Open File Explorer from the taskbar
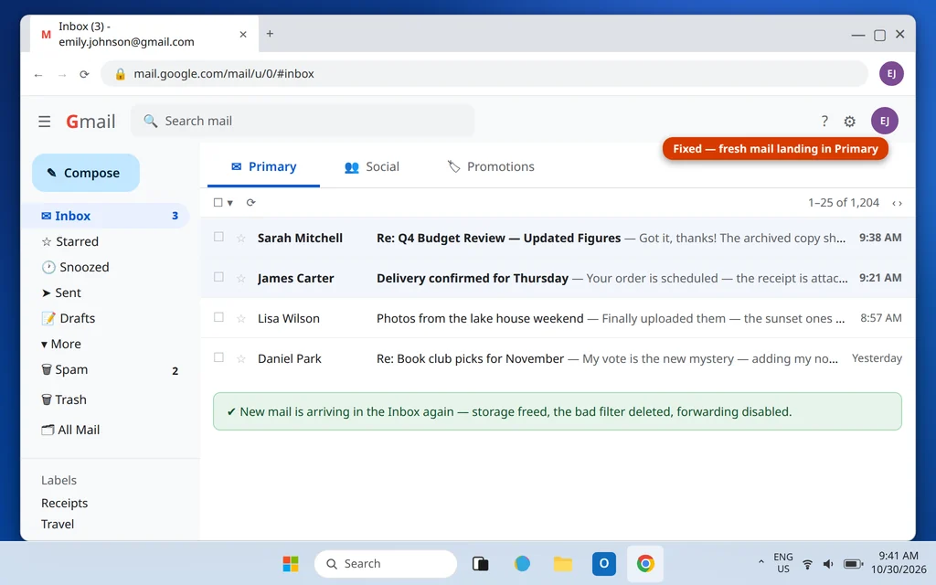This screenshot has width=936, height=585. [563, 563]
